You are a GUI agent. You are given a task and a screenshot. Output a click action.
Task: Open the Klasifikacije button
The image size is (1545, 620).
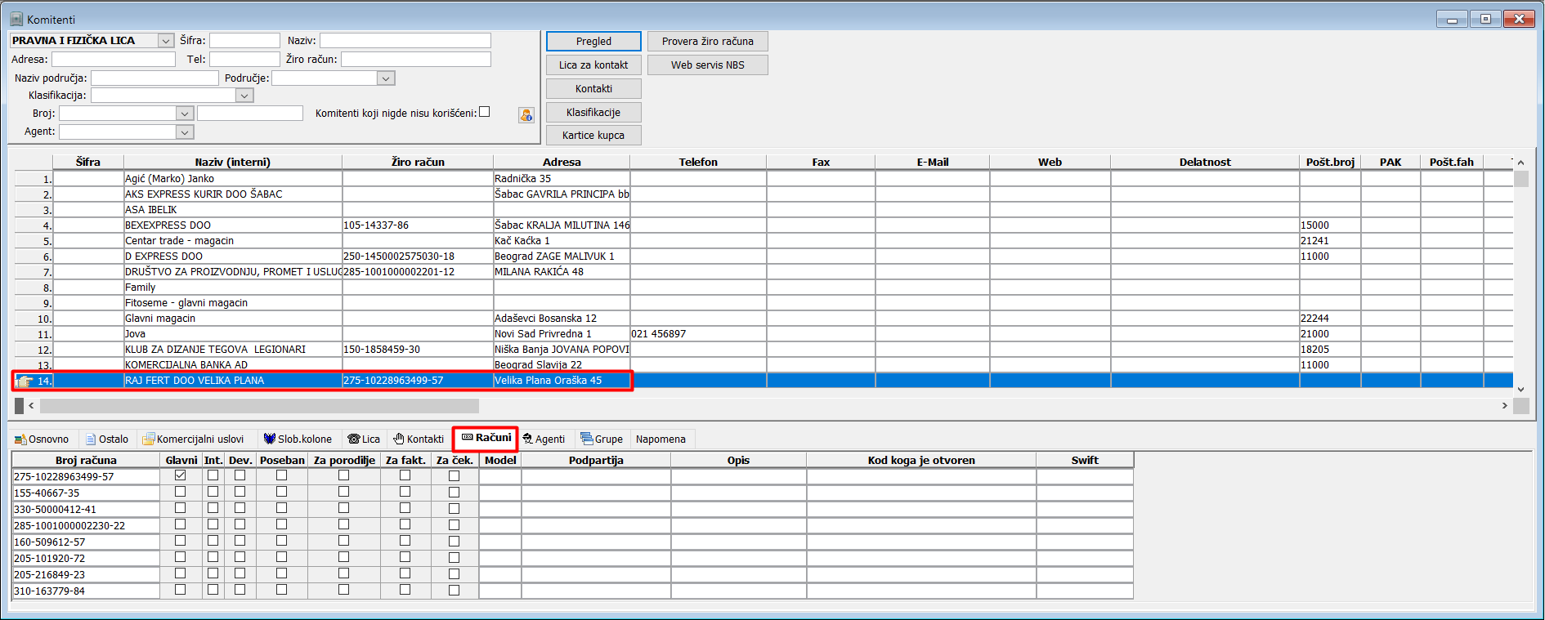593,113
